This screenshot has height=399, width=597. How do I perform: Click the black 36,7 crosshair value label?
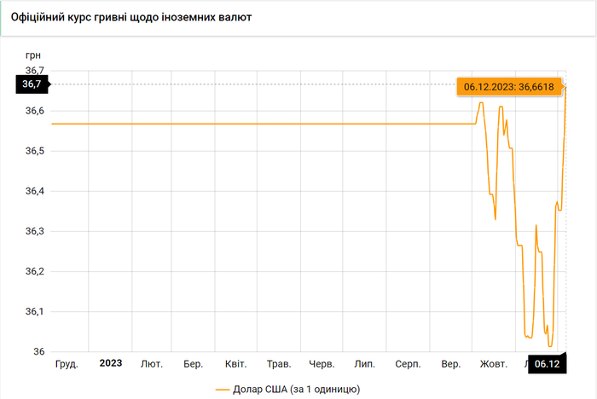pyautogui.click(x=32, y=84)
